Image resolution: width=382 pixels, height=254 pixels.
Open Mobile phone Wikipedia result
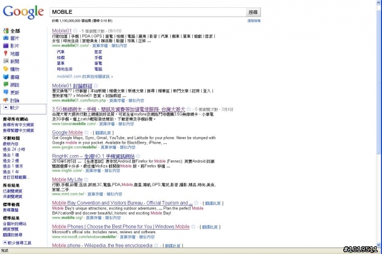(102, 245)
